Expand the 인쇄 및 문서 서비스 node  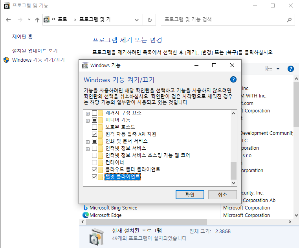point(88,142)
